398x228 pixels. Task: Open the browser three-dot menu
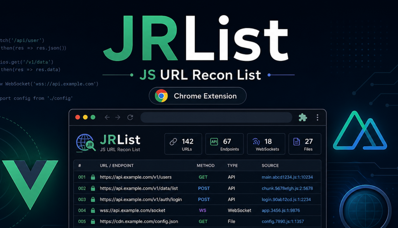click(x=317, y=117)
